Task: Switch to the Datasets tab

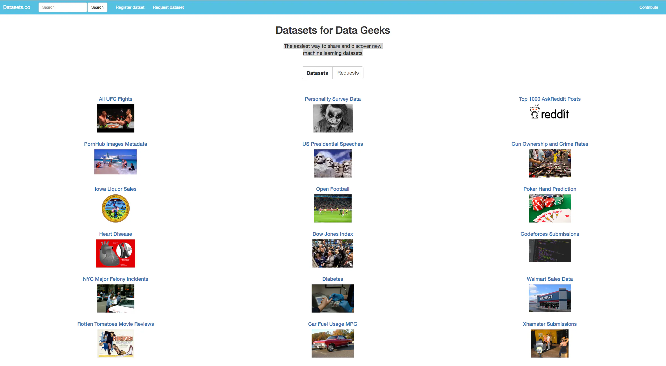Action: coord(317,73)
